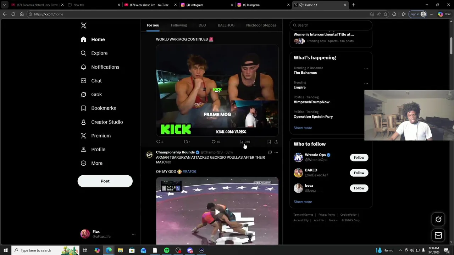Open Terms of Service link
Image resolution: width=454 pixels, height=255 pixels.
pyautogui.click(x=303, y=215)
